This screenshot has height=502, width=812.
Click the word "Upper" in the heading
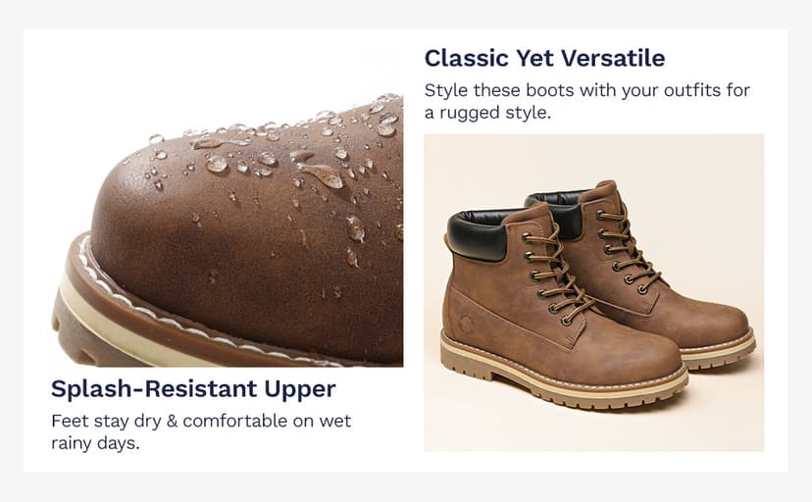point(300,390)
